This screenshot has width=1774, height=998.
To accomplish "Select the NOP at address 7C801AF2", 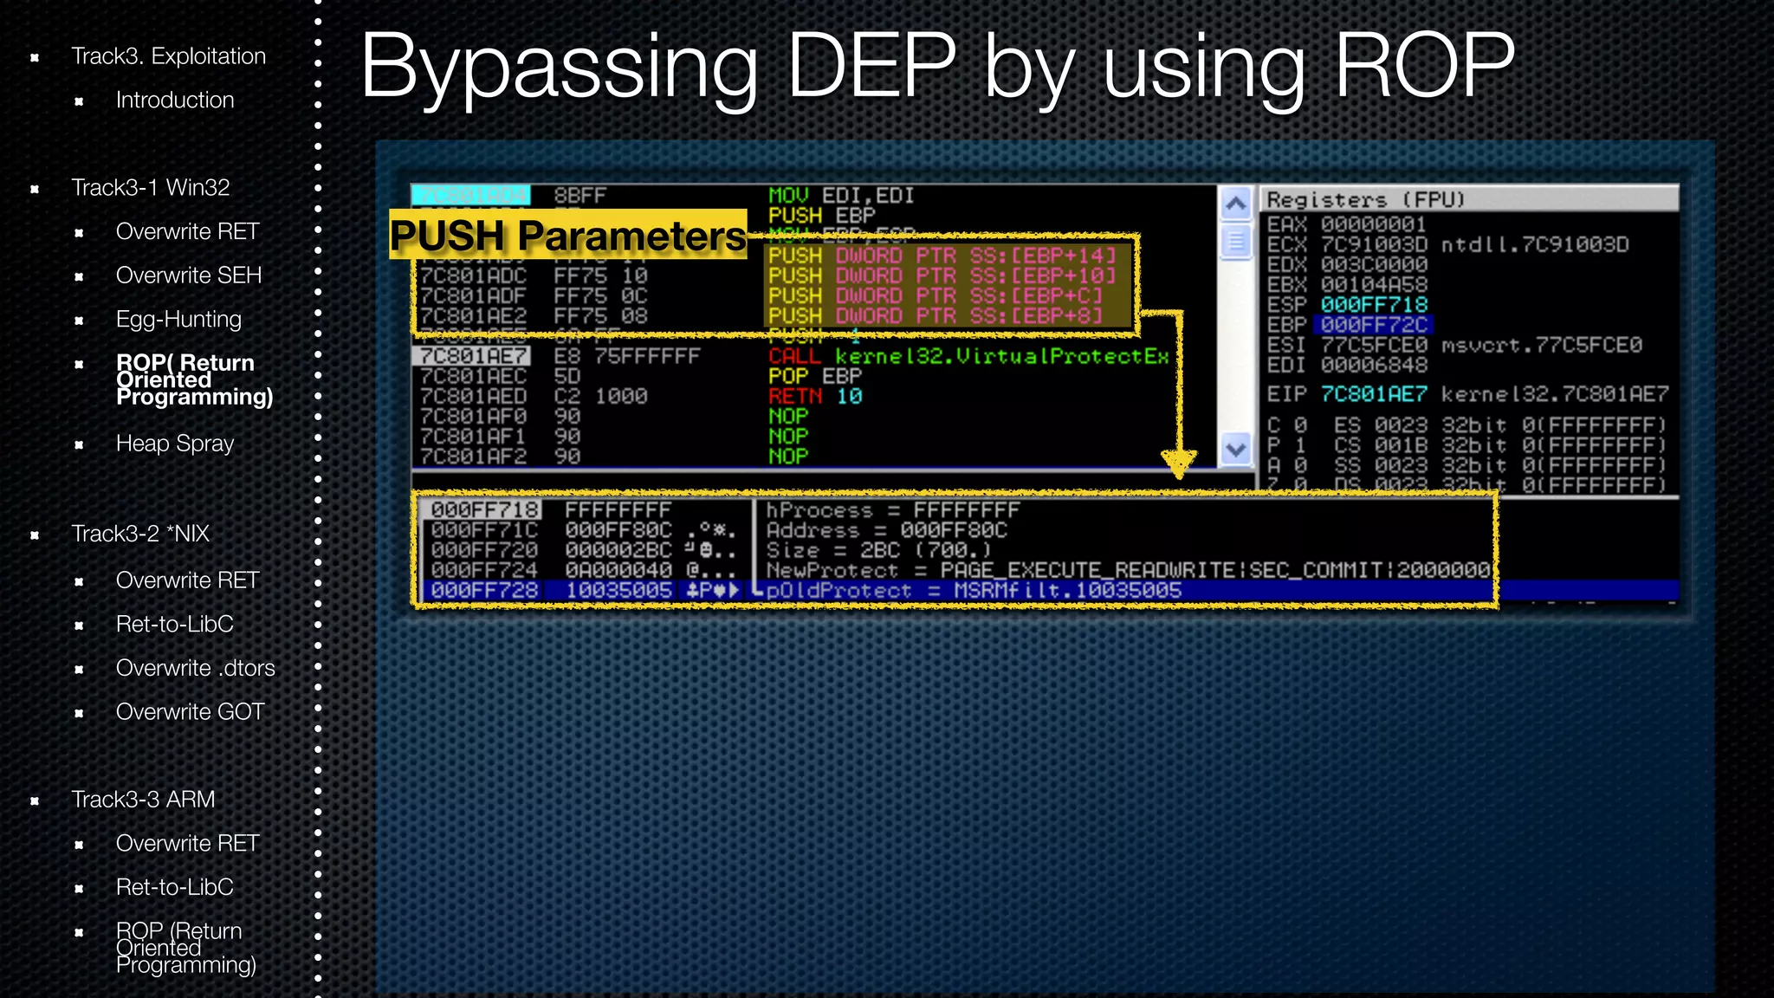I will click(x=788, y=456).
